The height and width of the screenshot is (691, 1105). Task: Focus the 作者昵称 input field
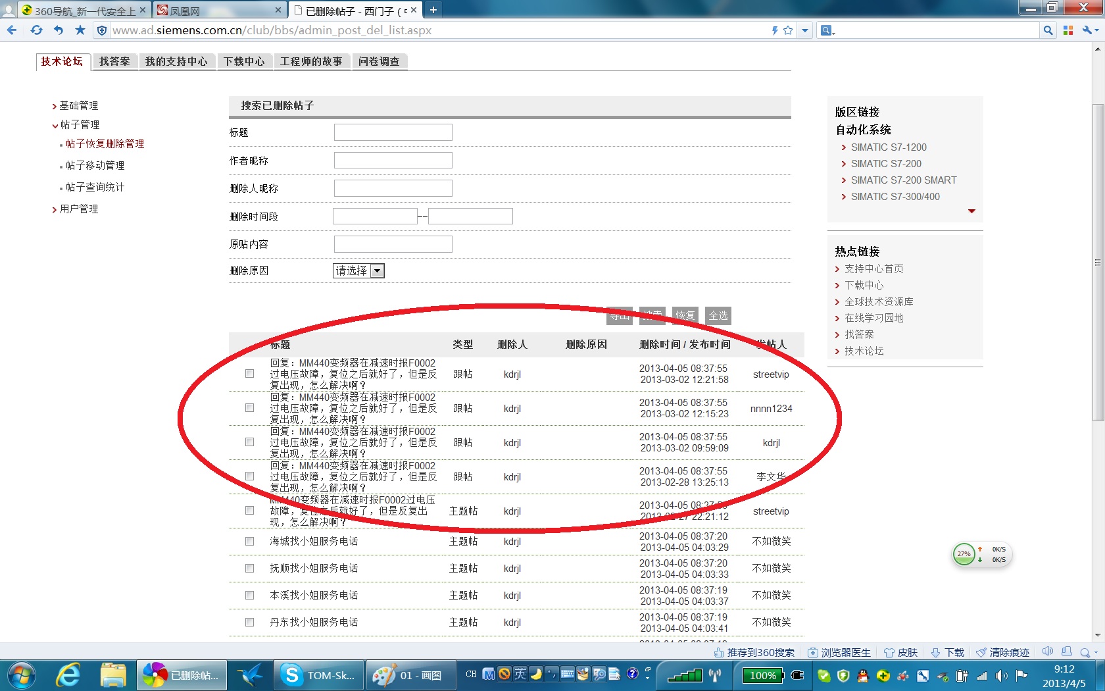[x=393, y=161]
